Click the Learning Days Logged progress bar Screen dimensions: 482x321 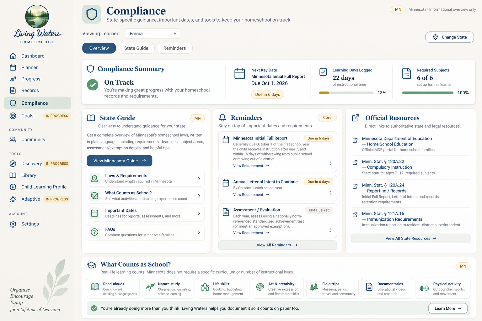point(346,93)
